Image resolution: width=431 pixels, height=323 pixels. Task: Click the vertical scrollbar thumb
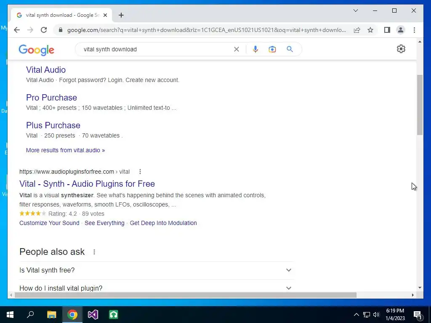[420, 105]
